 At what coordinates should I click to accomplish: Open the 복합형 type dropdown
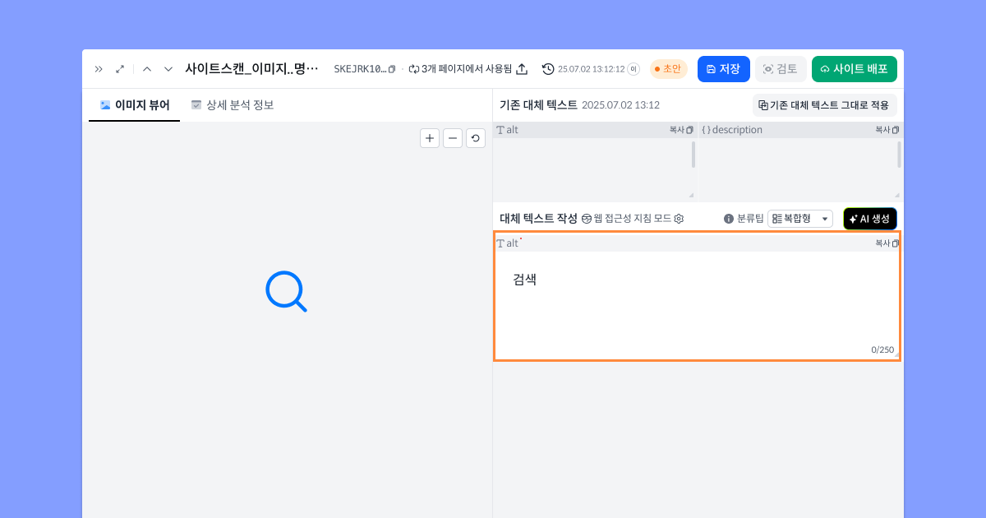pos(800,219)
